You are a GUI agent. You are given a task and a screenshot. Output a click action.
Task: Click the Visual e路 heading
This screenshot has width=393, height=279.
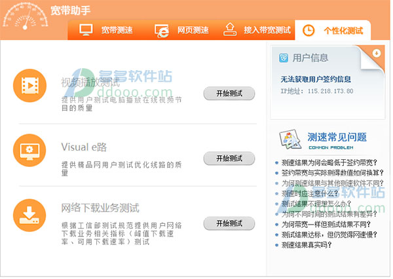(84, 147)
